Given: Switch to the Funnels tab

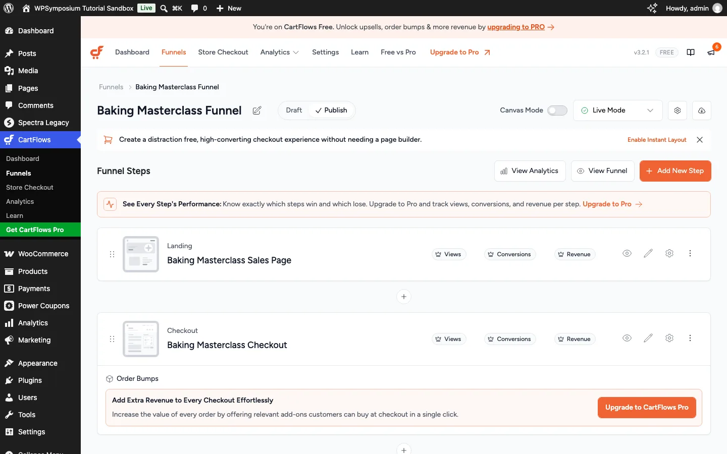Looking at the screenshot, I should 174,52.
